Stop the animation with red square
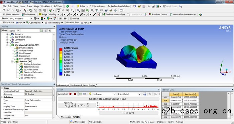The height and width of the screenshot is (124, 234). 75,94
